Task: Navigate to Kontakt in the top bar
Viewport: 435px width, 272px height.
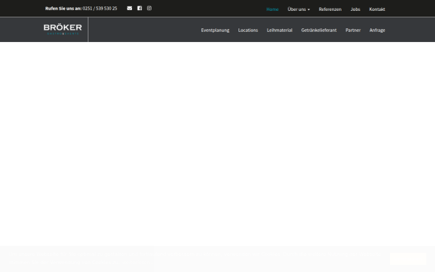Action: 377,9
